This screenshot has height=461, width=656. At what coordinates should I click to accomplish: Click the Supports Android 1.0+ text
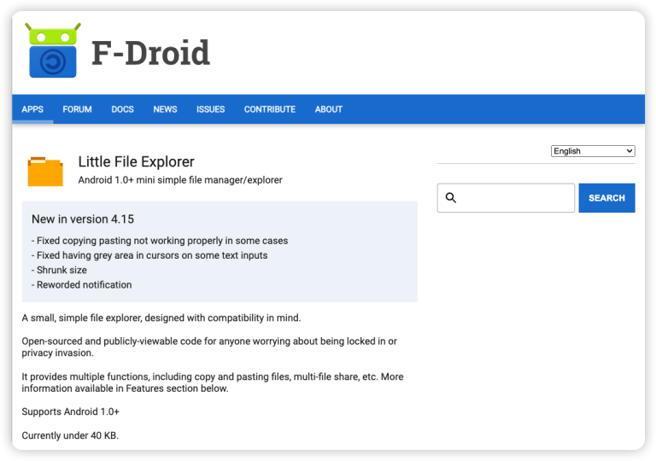click(70, 411)
